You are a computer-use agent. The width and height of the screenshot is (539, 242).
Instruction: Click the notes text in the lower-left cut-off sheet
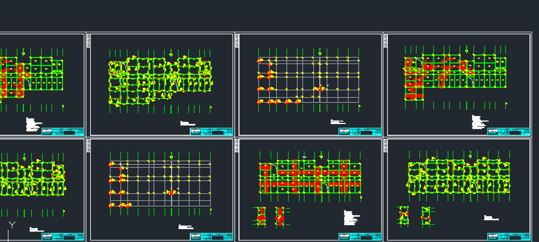pos(37,229)
